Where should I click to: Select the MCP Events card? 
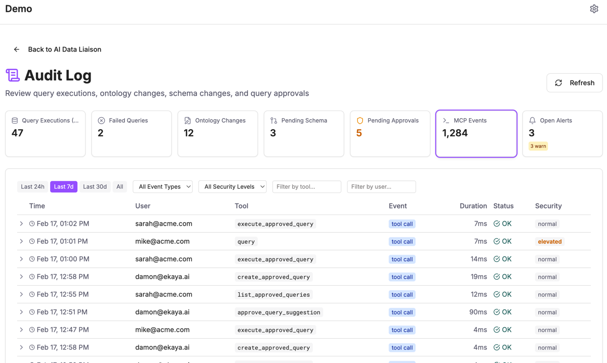(476, 133)
